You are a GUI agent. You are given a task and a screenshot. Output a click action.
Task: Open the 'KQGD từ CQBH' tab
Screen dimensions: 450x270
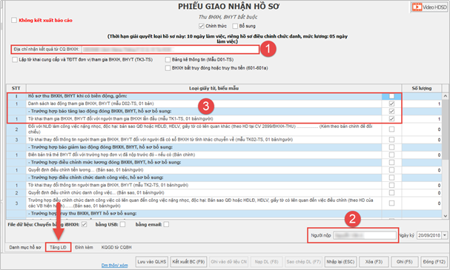click(x=116, y=247)
